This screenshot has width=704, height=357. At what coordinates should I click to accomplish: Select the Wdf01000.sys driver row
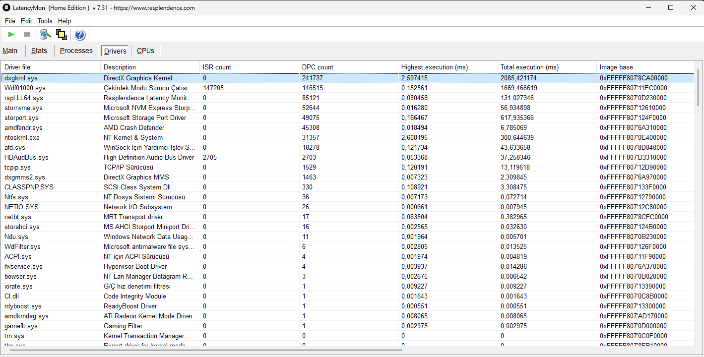[347, 88]
